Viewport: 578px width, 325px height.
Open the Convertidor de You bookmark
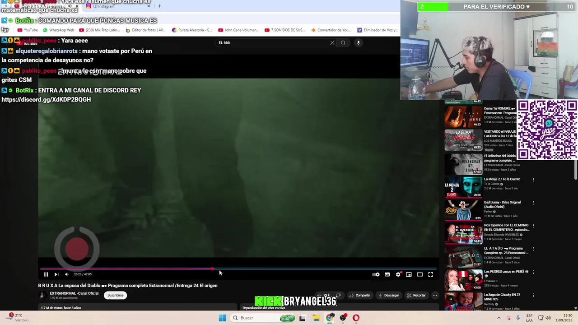pyautogui.click(x=331, y=30)
